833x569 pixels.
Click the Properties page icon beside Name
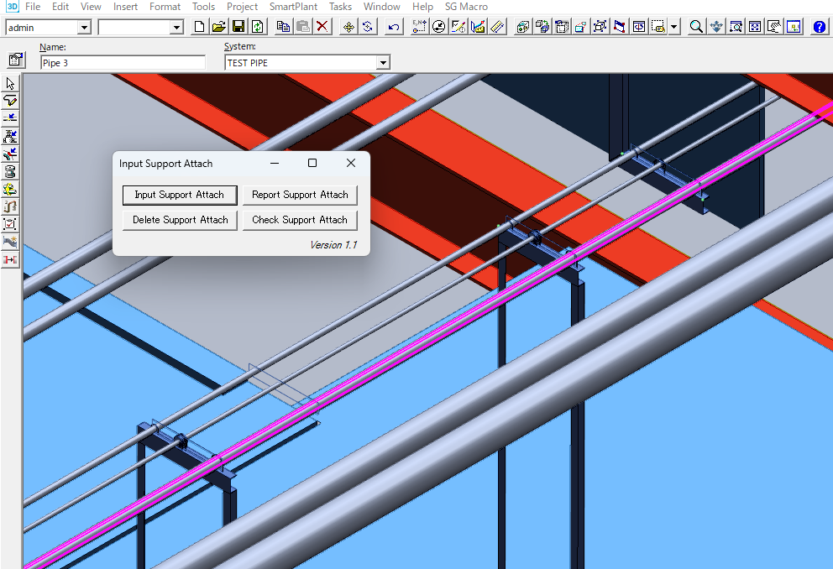[15, 60]
